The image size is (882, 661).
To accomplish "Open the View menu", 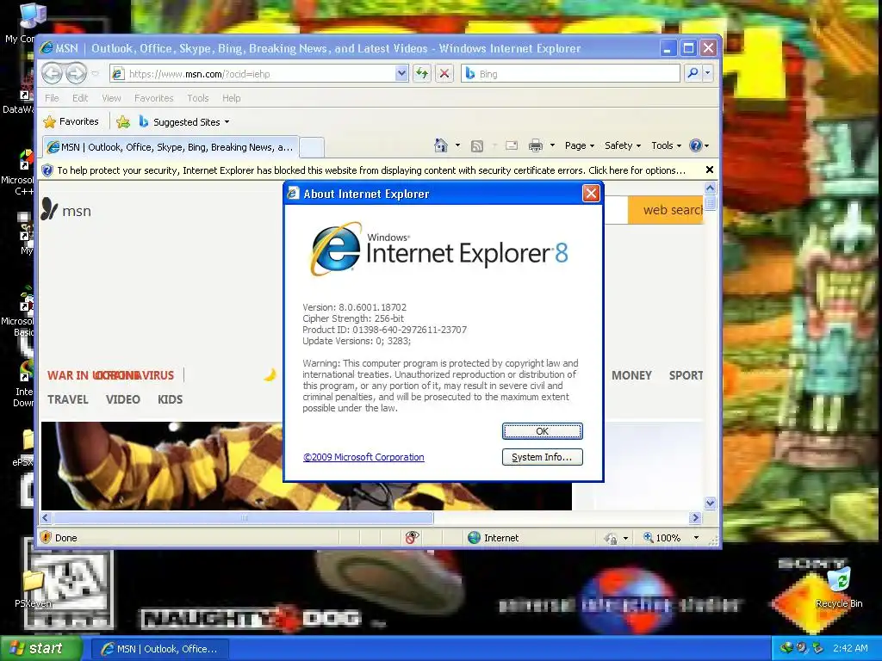I will (x=111, y=98).
